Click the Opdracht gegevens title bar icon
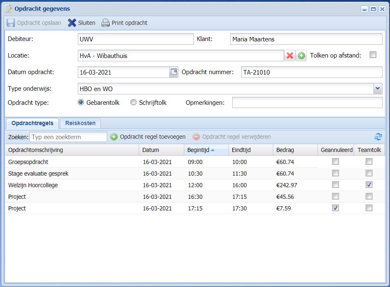390x287 pixels. click(8, 9)
